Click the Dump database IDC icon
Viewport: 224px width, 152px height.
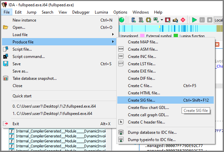coord(121,132)
